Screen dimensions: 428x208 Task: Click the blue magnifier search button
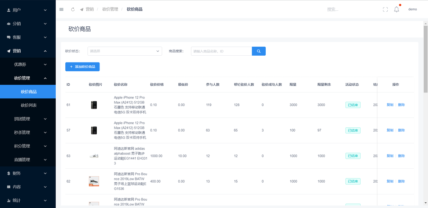coord(259,51)
